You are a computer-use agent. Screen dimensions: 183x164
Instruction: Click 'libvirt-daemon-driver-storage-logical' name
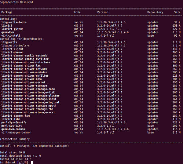coord(31,102)
